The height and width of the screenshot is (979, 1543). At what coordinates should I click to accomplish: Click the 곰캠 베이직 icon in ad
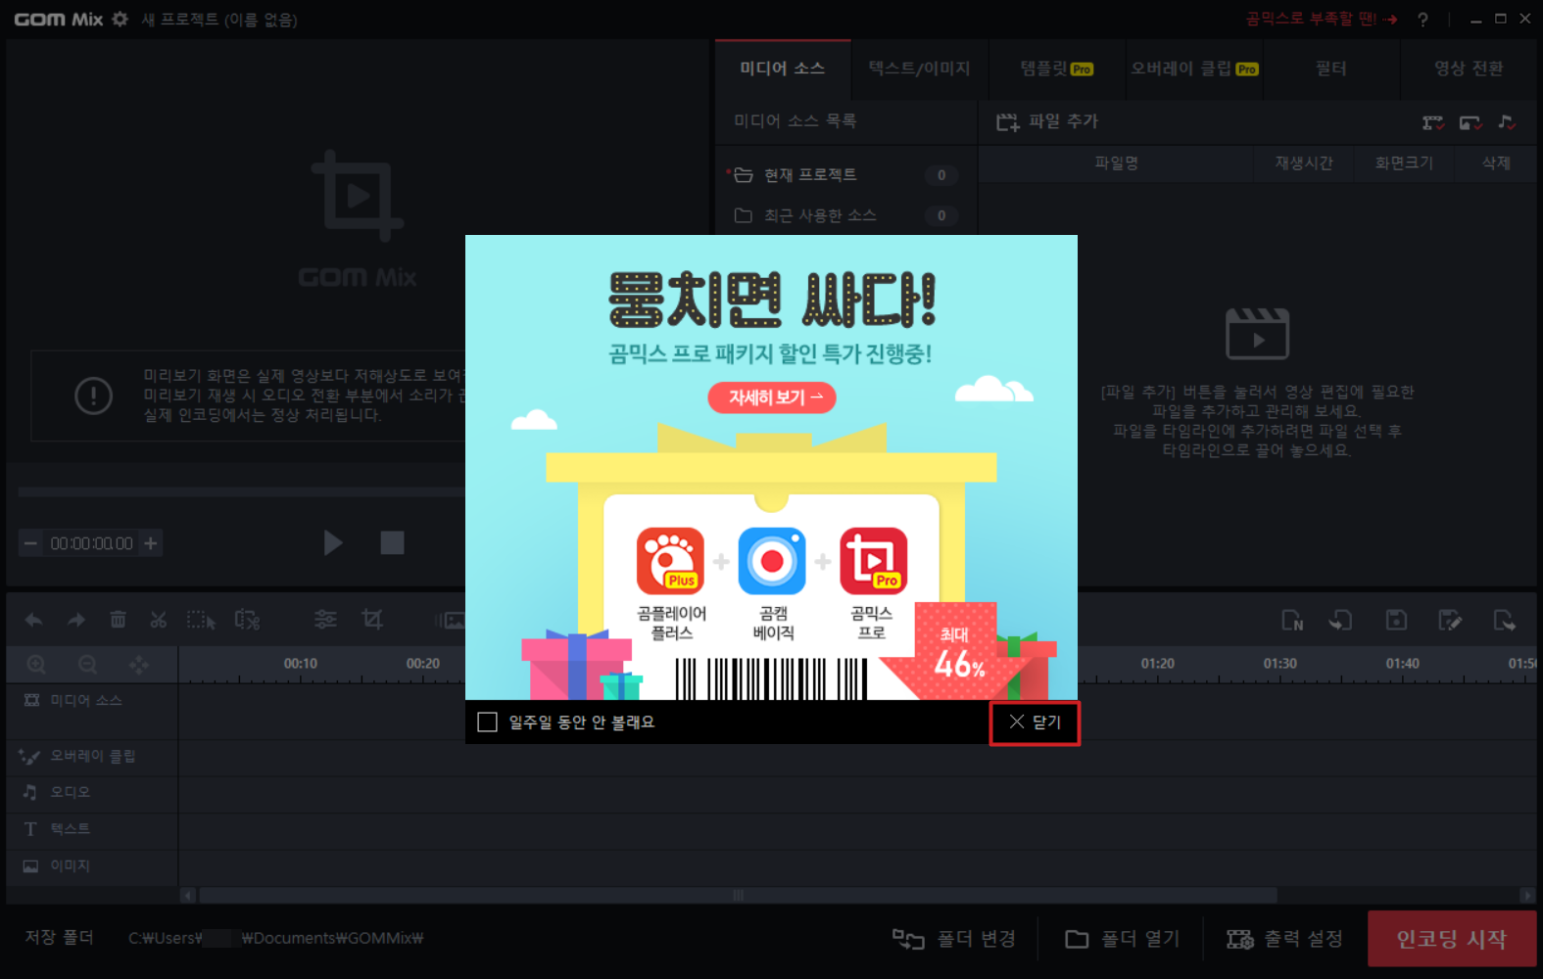point(772,561)
